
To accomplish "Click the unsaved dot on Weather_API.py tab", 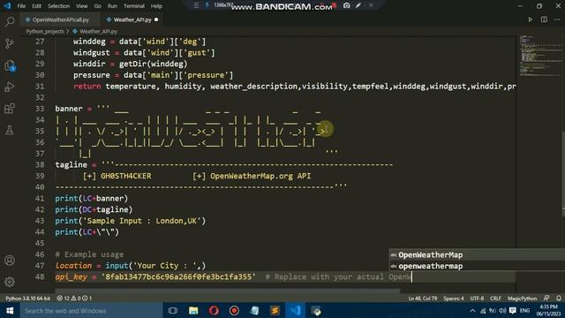I will point(156,19).
